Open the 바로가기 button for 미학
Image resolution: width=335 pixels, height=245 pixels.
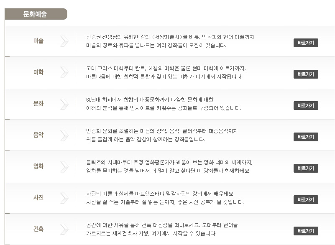coord(306,74)
